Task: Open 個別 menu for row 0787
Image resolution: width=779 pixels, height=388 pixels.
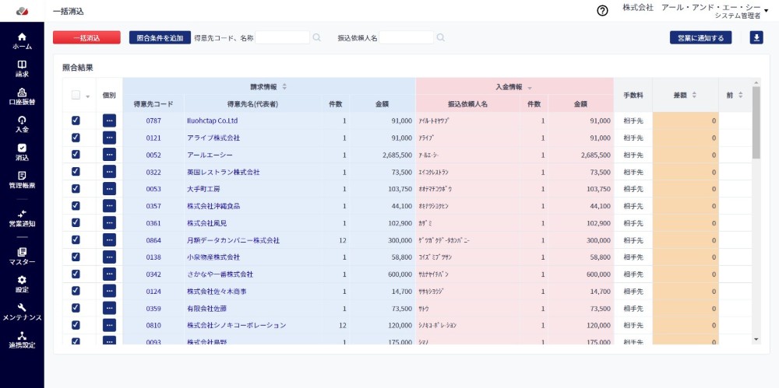Action: click(x=109, y=121)
